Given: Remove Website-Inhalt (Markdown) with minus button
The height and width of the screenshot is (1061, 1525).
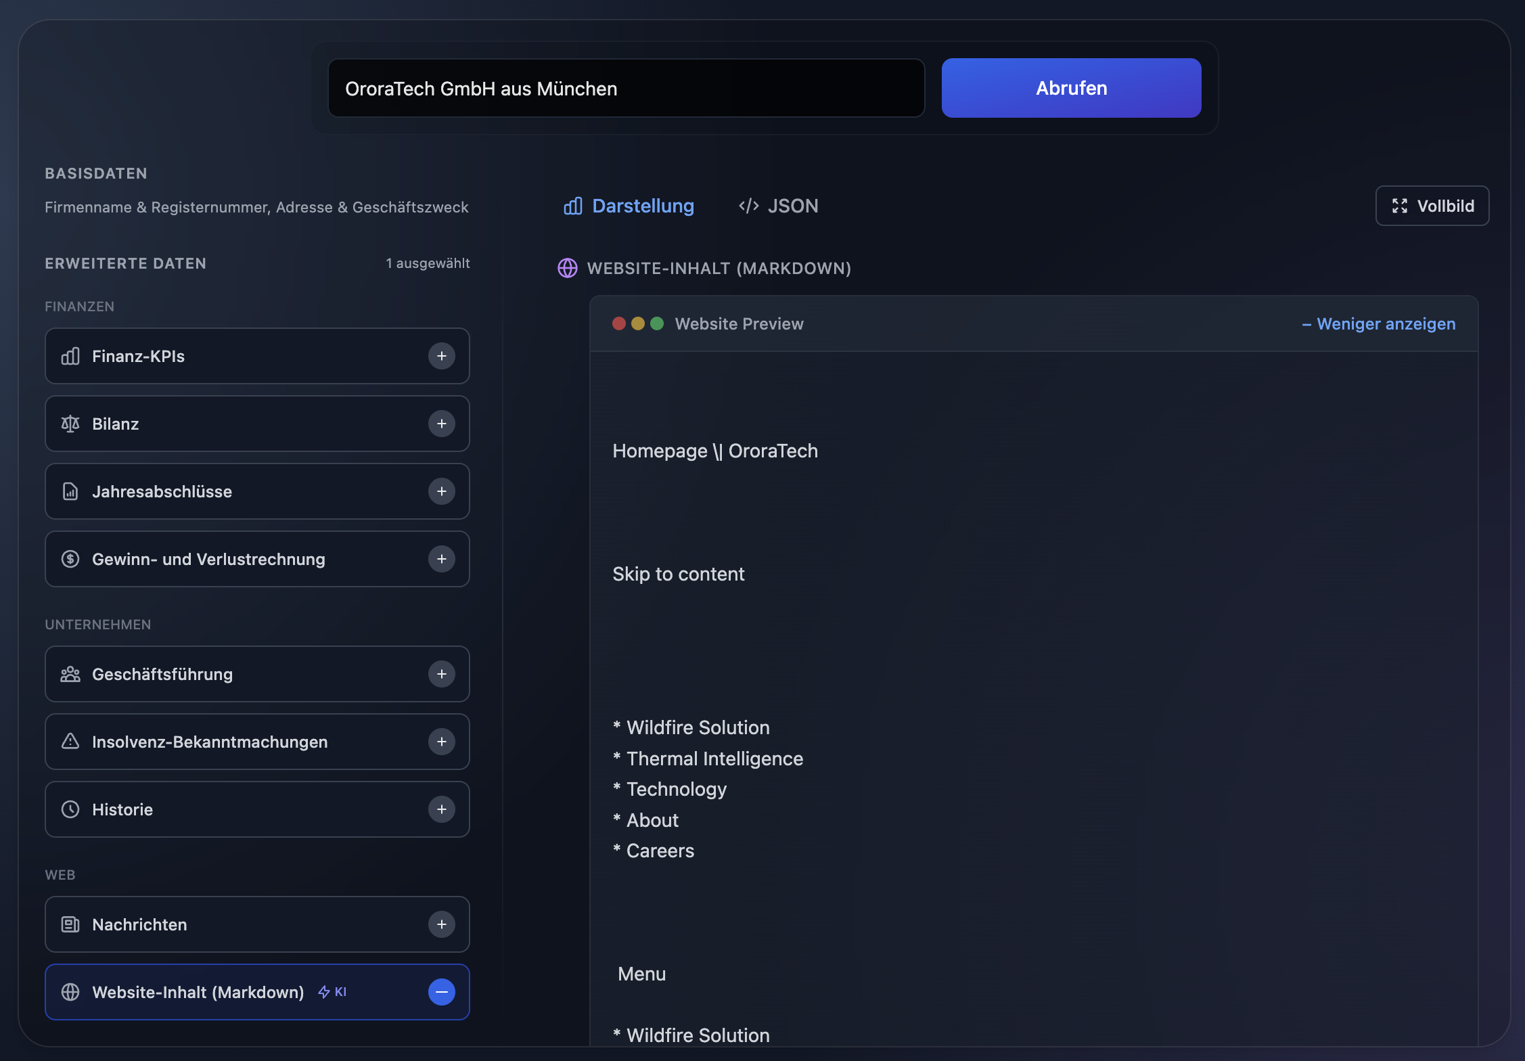Looking at the screenshot, I should pos(442,992).
